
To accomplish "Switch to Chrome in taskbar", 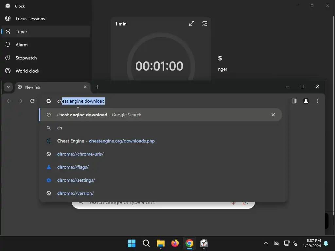I will [189, 243].
